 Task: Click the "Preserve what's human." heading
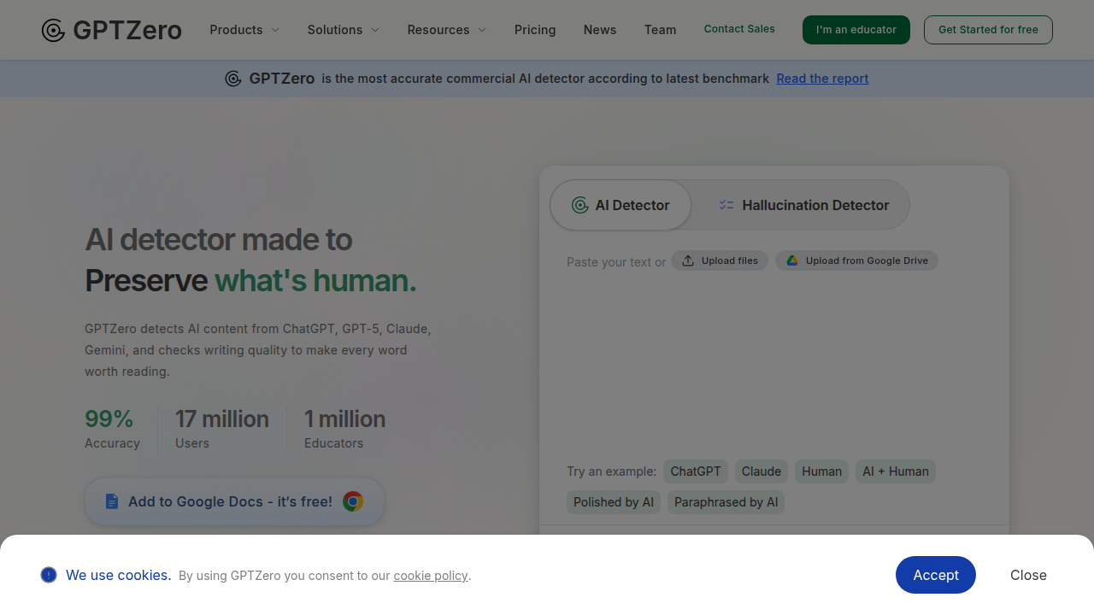250,280
